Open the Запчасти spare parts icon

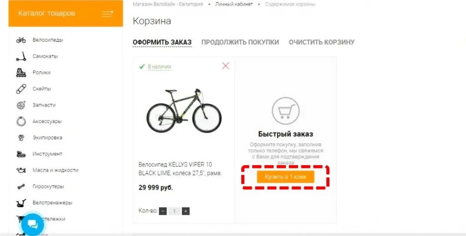[x=21, y=105]
